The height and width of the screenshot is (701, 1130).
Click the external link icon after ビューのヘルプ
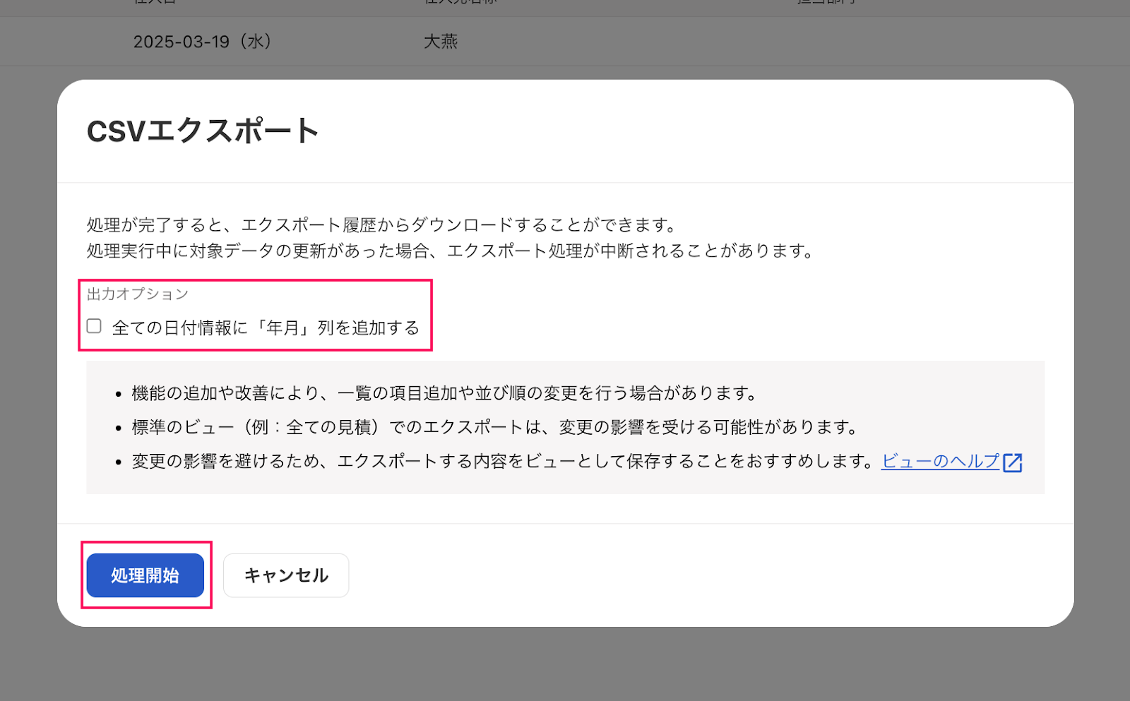(1013, 462)
